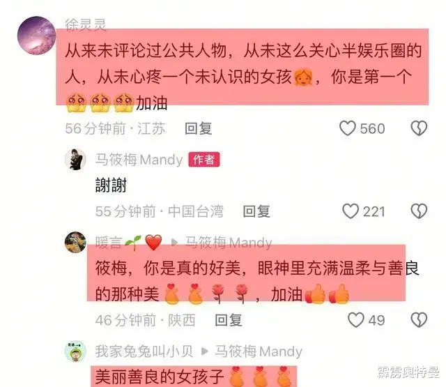Tap 马筱梅 Mandy mention after 暖言's name
This screenshot has width=446, height=387.
click(x=229, y=243)
